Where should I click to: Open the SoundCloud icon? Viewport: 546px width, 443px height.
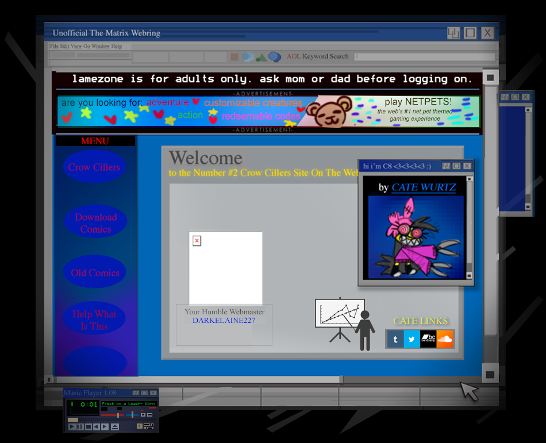point(445,339)
